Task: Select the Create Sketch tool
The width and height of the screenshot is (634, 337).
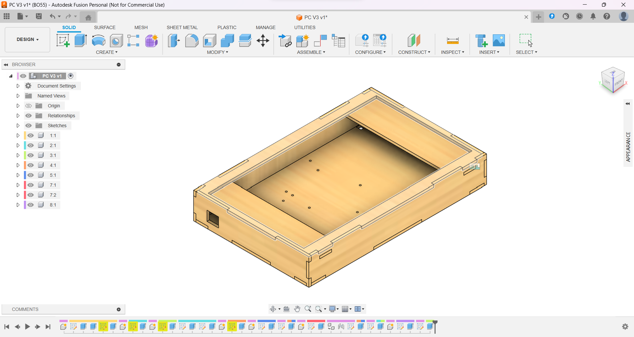Action: [x=63, y=41]
